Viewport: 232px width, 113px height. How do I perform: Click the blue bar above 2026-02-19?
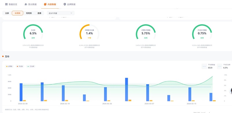[63, 93]
